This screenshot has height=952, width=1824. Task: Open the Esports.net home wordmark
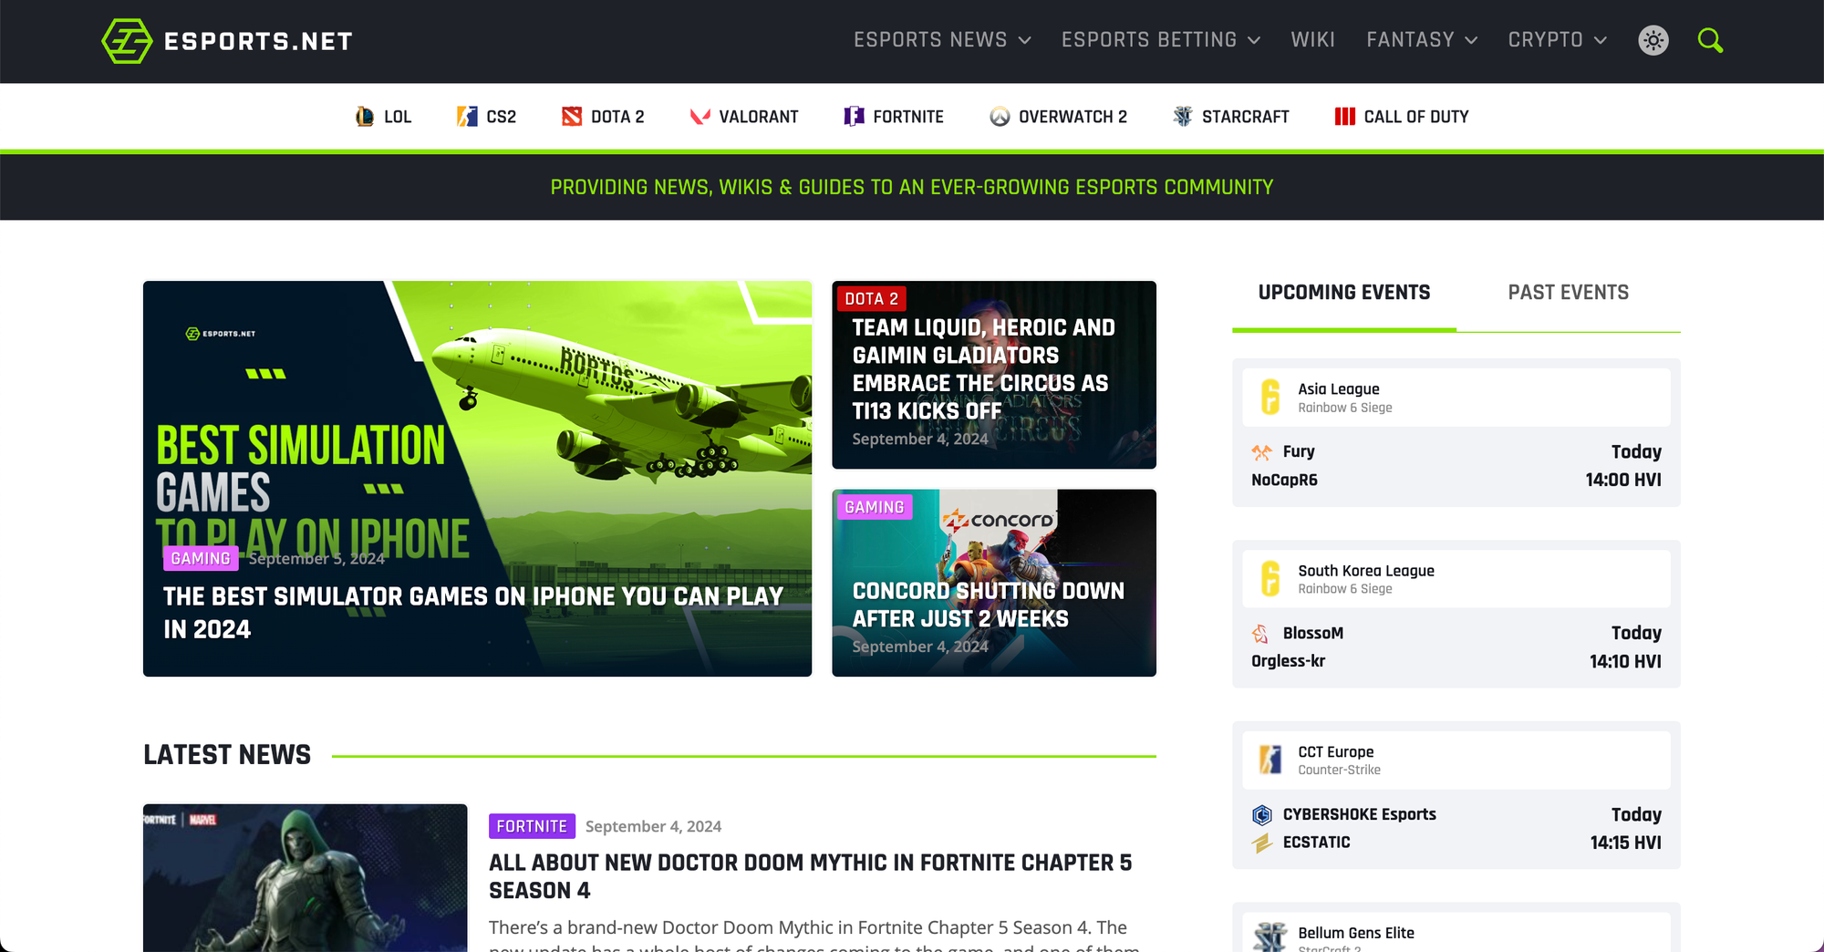tap(258, 41)
